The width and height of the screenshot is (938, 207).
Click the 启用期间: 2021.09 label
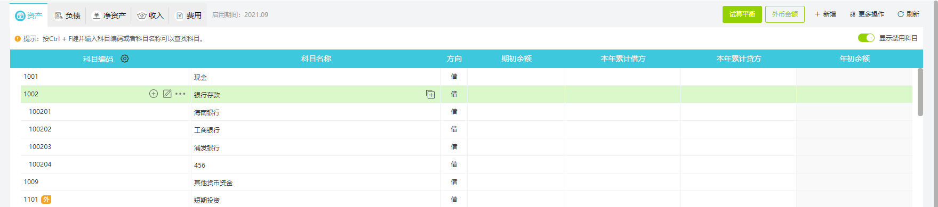click(x=240, y=15)
